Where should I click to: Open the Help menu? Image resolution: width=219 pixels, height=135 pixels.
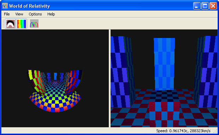[x=51, y=14]
